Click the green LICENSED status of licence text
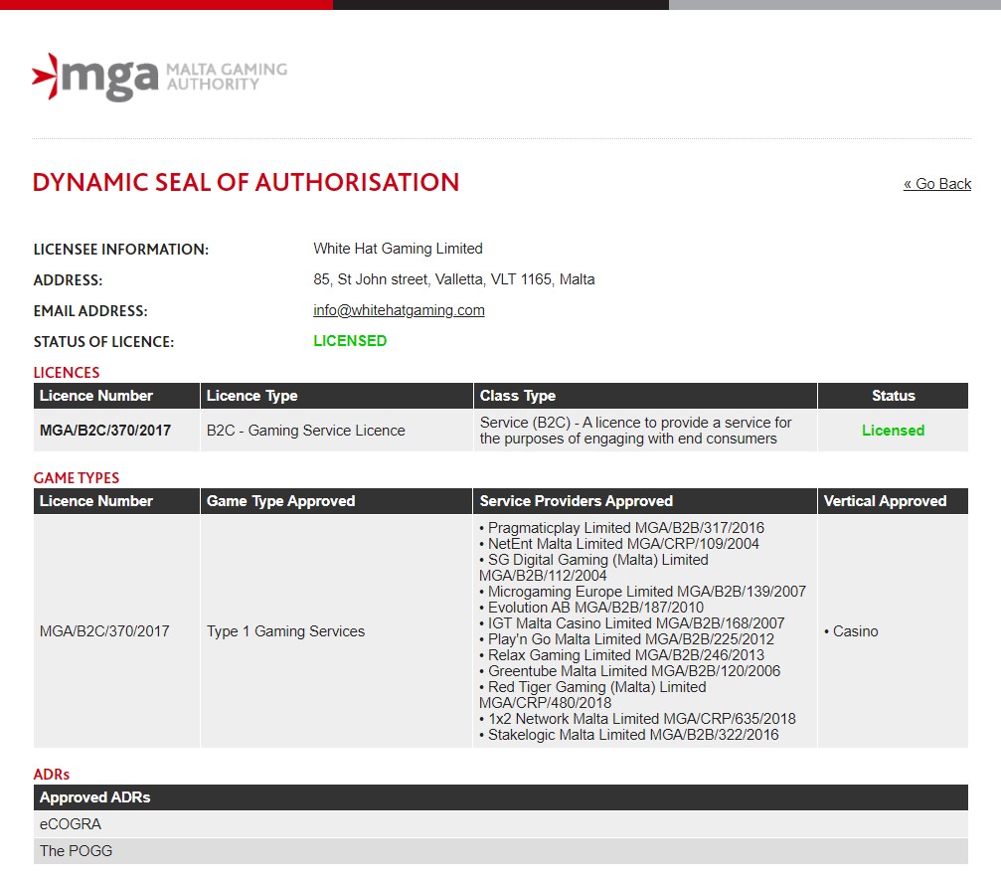This screenshot has height=881, width=1001. 350,341
